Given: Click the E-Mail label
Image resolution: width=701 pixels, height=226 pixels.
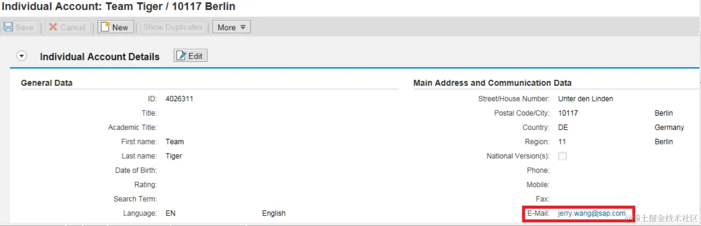Looking at the screenshot, I should (x=538, y=213).
